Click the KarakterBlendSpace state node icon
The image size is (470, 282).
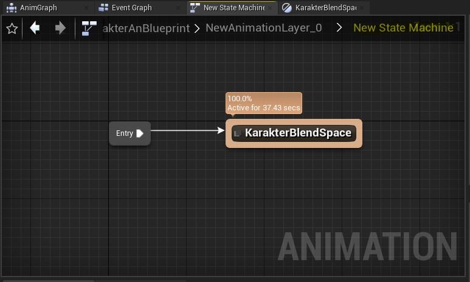pyautogui.click(x=237, y=133)
